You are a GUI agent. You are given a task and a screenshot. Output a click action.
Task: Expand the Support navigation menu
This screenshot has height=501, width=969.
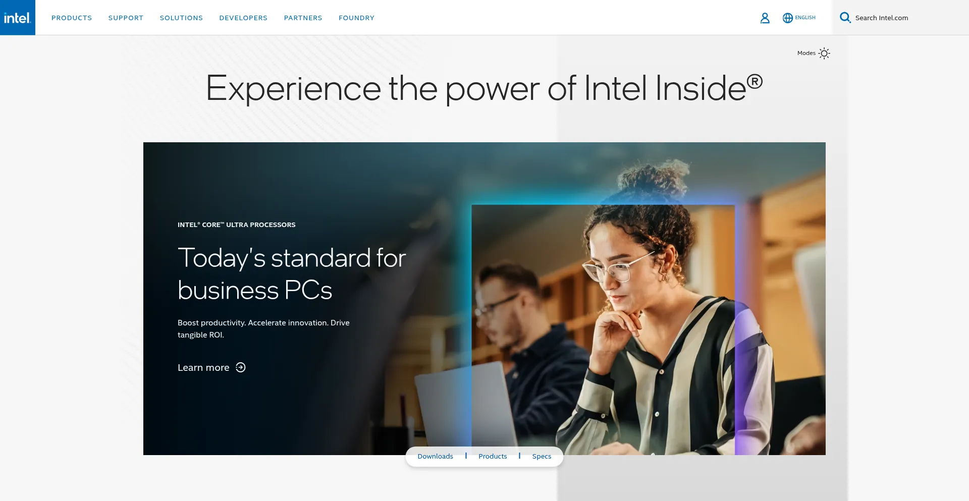pos(126,18)
